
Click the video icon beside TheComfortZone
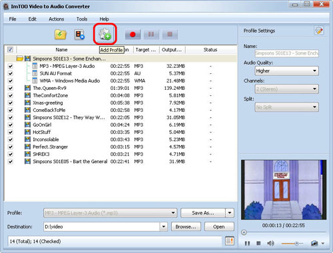[27, 95]
